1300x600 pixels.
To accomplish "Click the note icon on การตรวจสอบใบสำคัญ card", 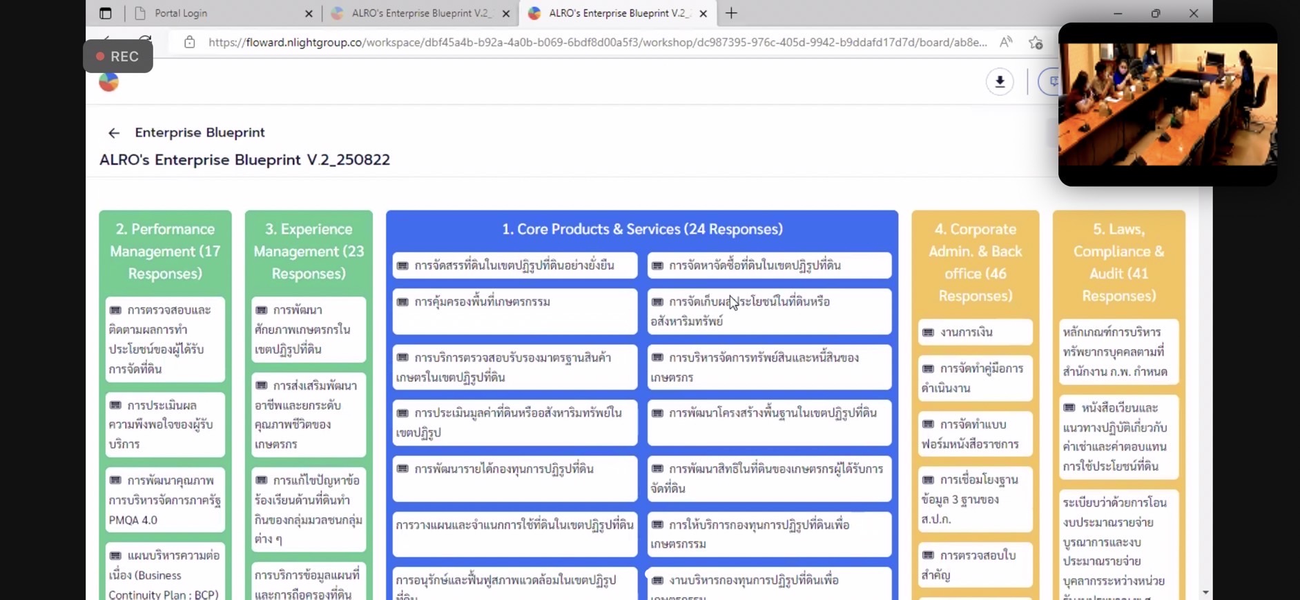I will tap(928, 555).
